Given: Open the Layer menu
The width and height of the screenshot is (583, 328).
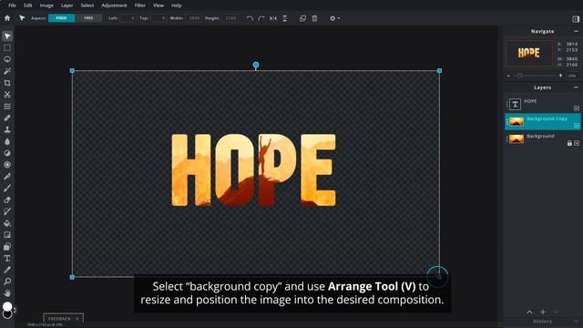Looking at the screenshot, I should pyautogui.click(x=66, y=5).
